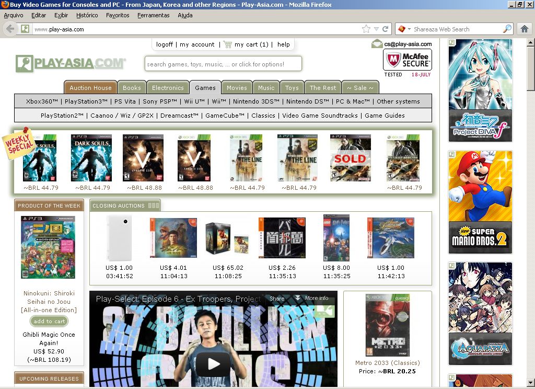
Task: Click the McAfee Secure badge
Action: point(407,60)
